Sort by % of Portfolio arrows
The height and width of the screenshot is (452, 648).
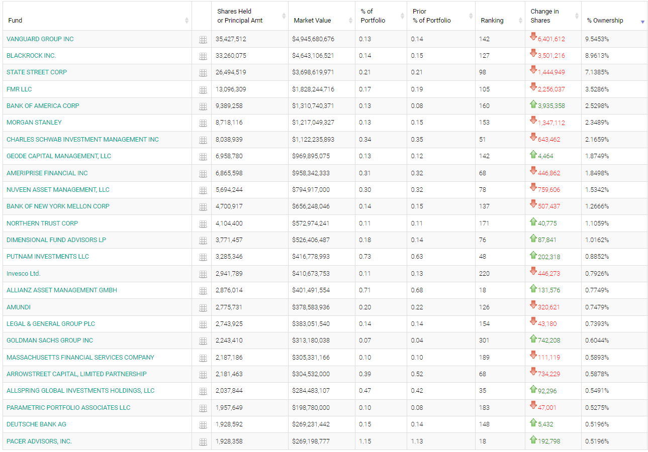pyautogui.click(x=402, y=16)
